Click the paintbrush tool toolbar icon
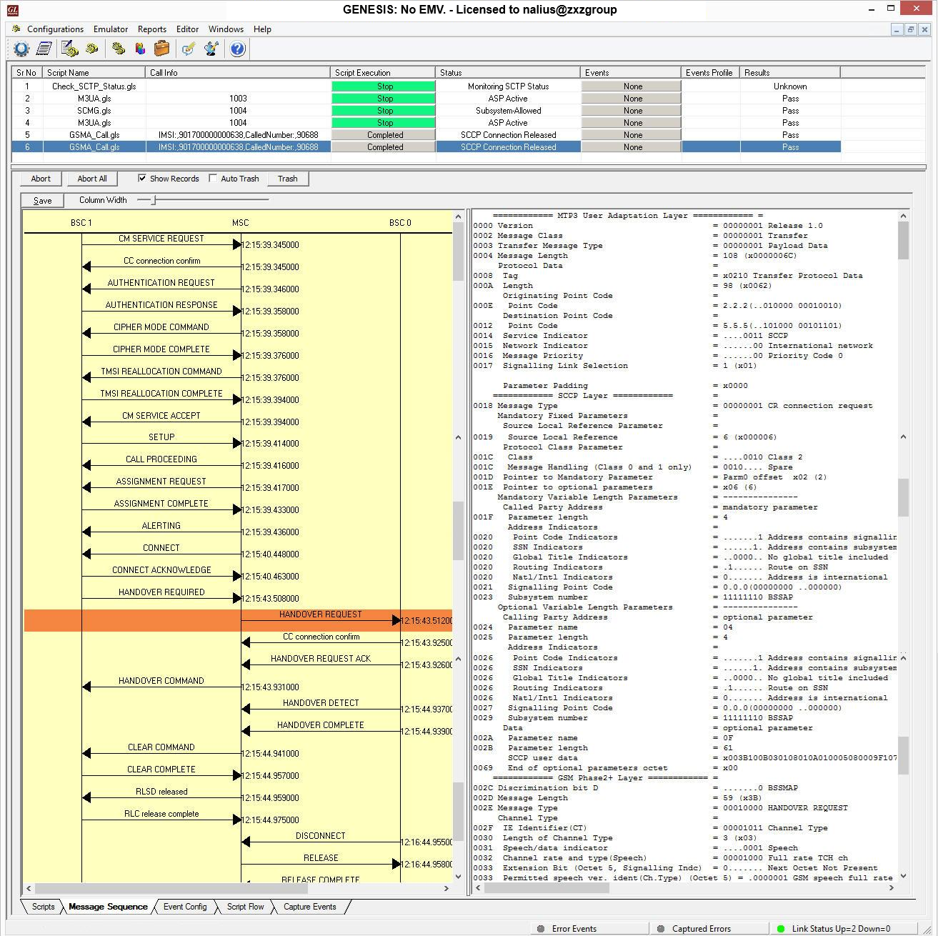938x936 pixels. tap(211, 49)
